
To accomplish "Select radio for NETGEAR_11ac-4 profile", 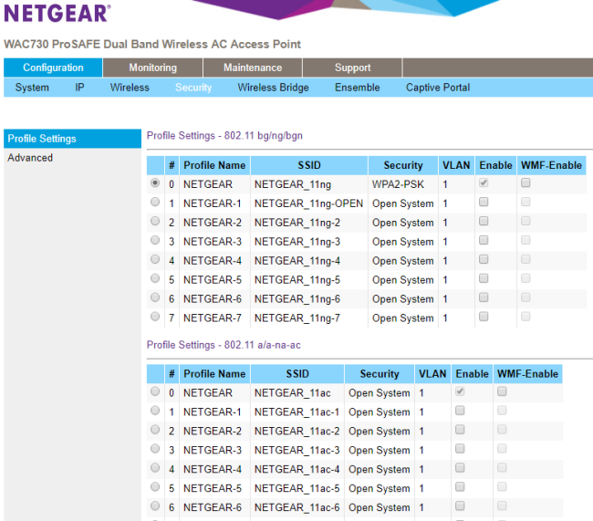I will [x=155, y=468].
